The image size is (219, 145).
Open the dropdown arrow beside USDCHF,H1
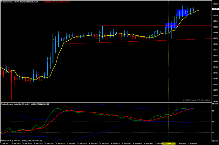coord(1,2)
